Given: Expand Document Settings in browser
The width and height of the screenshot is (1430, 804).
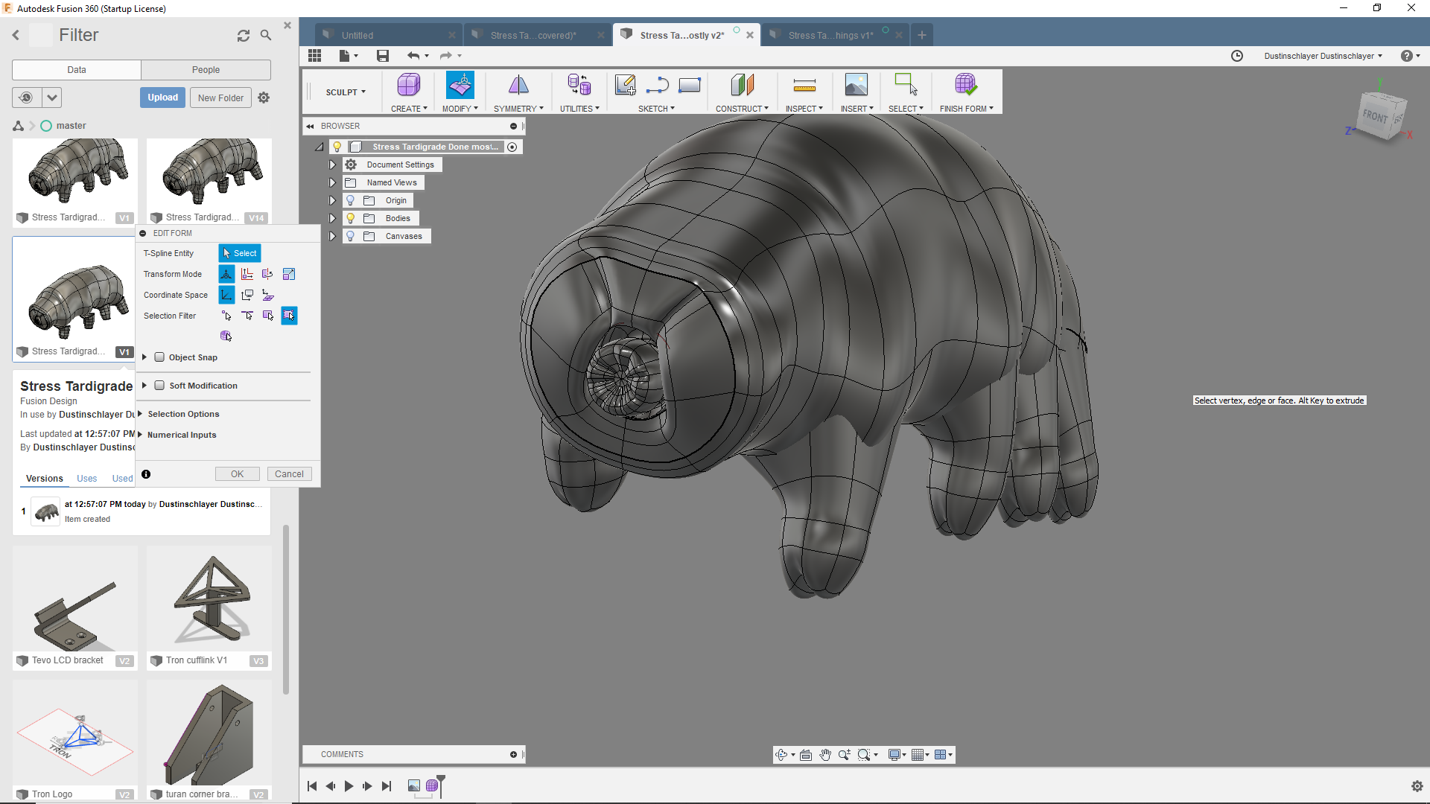Looking at the screenshot, I should coord(332,165).
